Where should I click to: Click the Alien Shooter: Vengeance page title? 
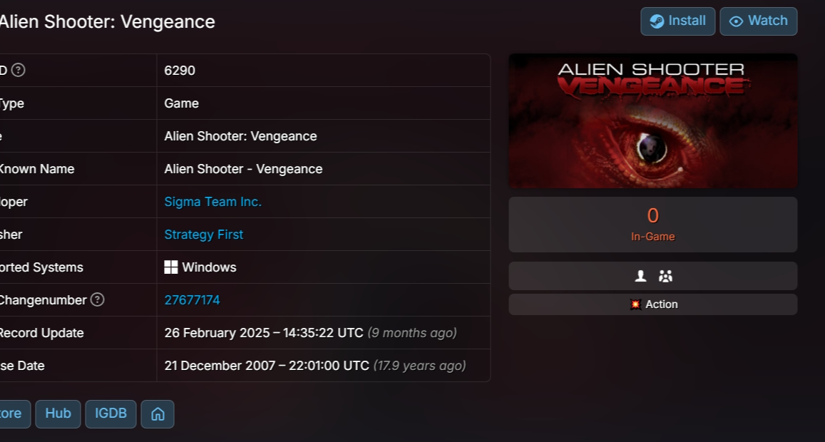point(108,22)
